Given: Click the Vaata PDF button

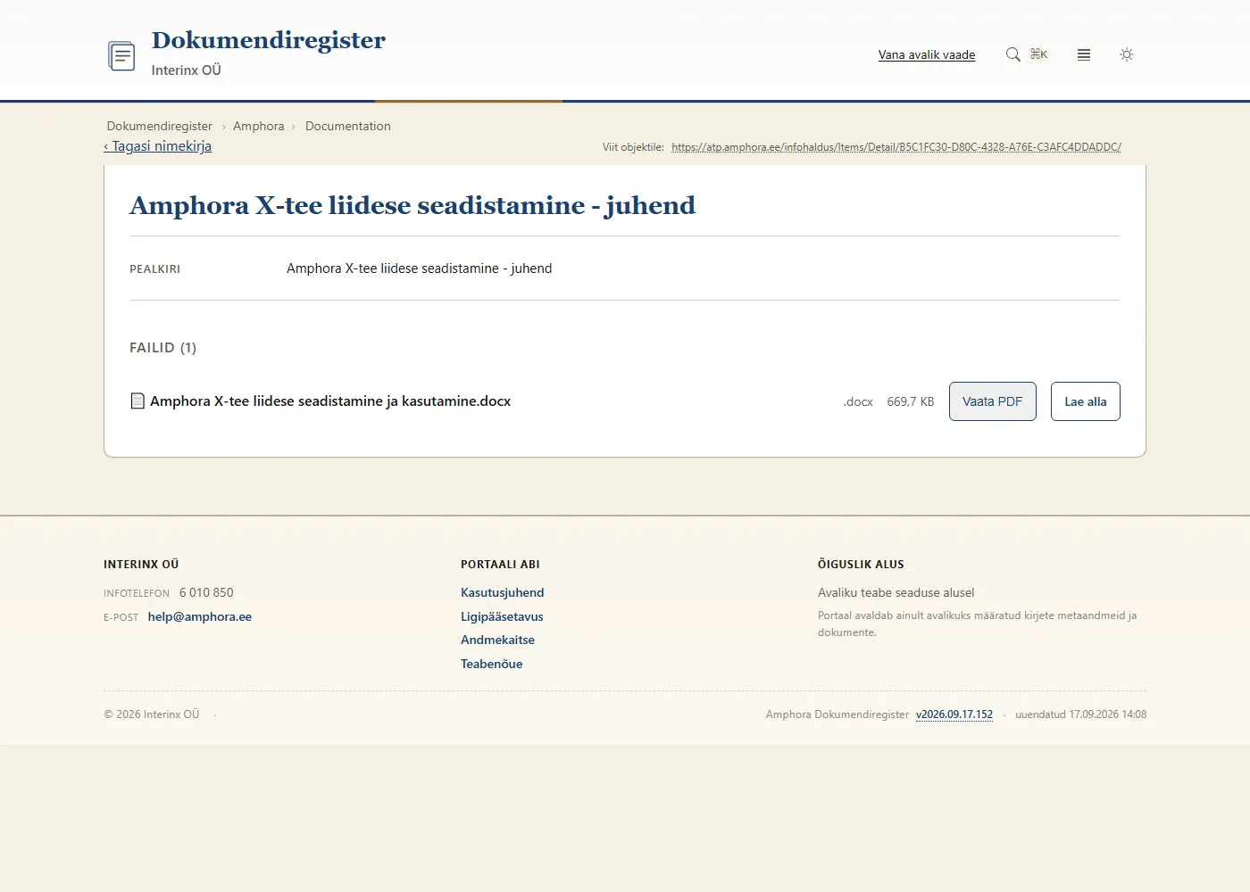Looking at the screenshot, I should pos(993,401).
